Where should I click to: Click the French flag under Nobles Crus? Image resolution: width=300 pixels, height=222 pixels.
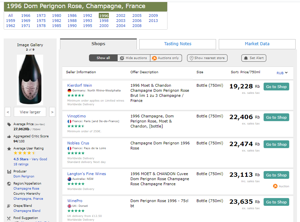69,148
